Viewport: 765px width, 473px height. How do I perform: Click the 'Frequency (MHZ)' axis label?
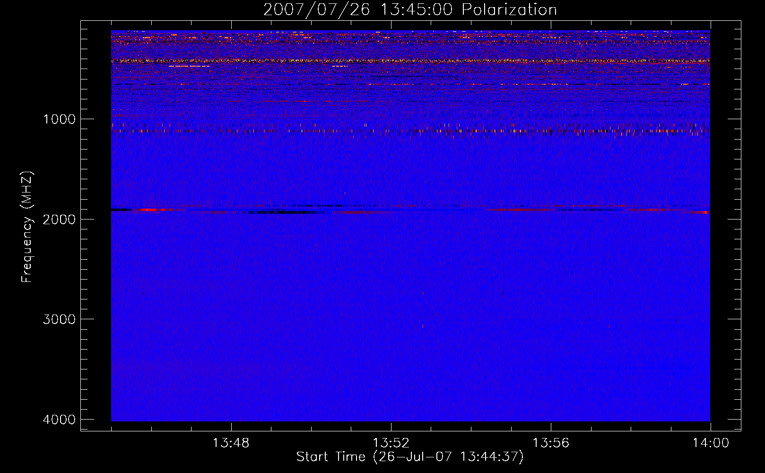[x=27, y=227]
